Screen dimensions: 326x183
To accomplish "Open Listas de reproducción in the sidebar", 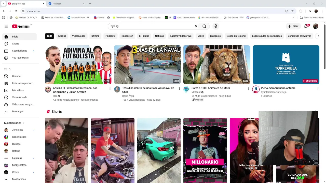I will (19, 83).
